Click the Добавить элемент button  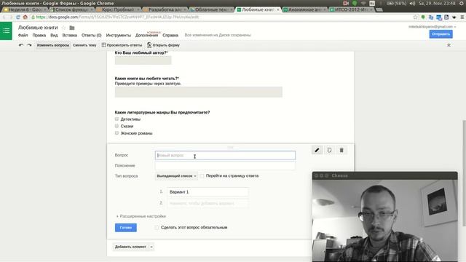(130, 247)
